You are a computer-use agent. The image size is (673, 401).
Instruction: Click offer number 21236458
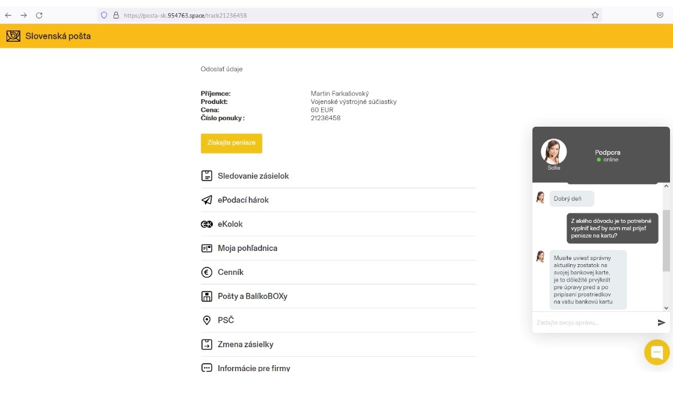tap(325, 118)
